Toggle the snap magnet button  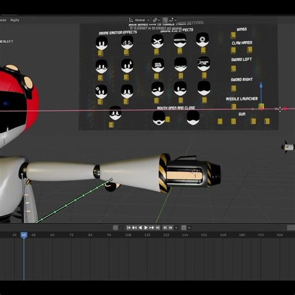(x=165, y=20)
